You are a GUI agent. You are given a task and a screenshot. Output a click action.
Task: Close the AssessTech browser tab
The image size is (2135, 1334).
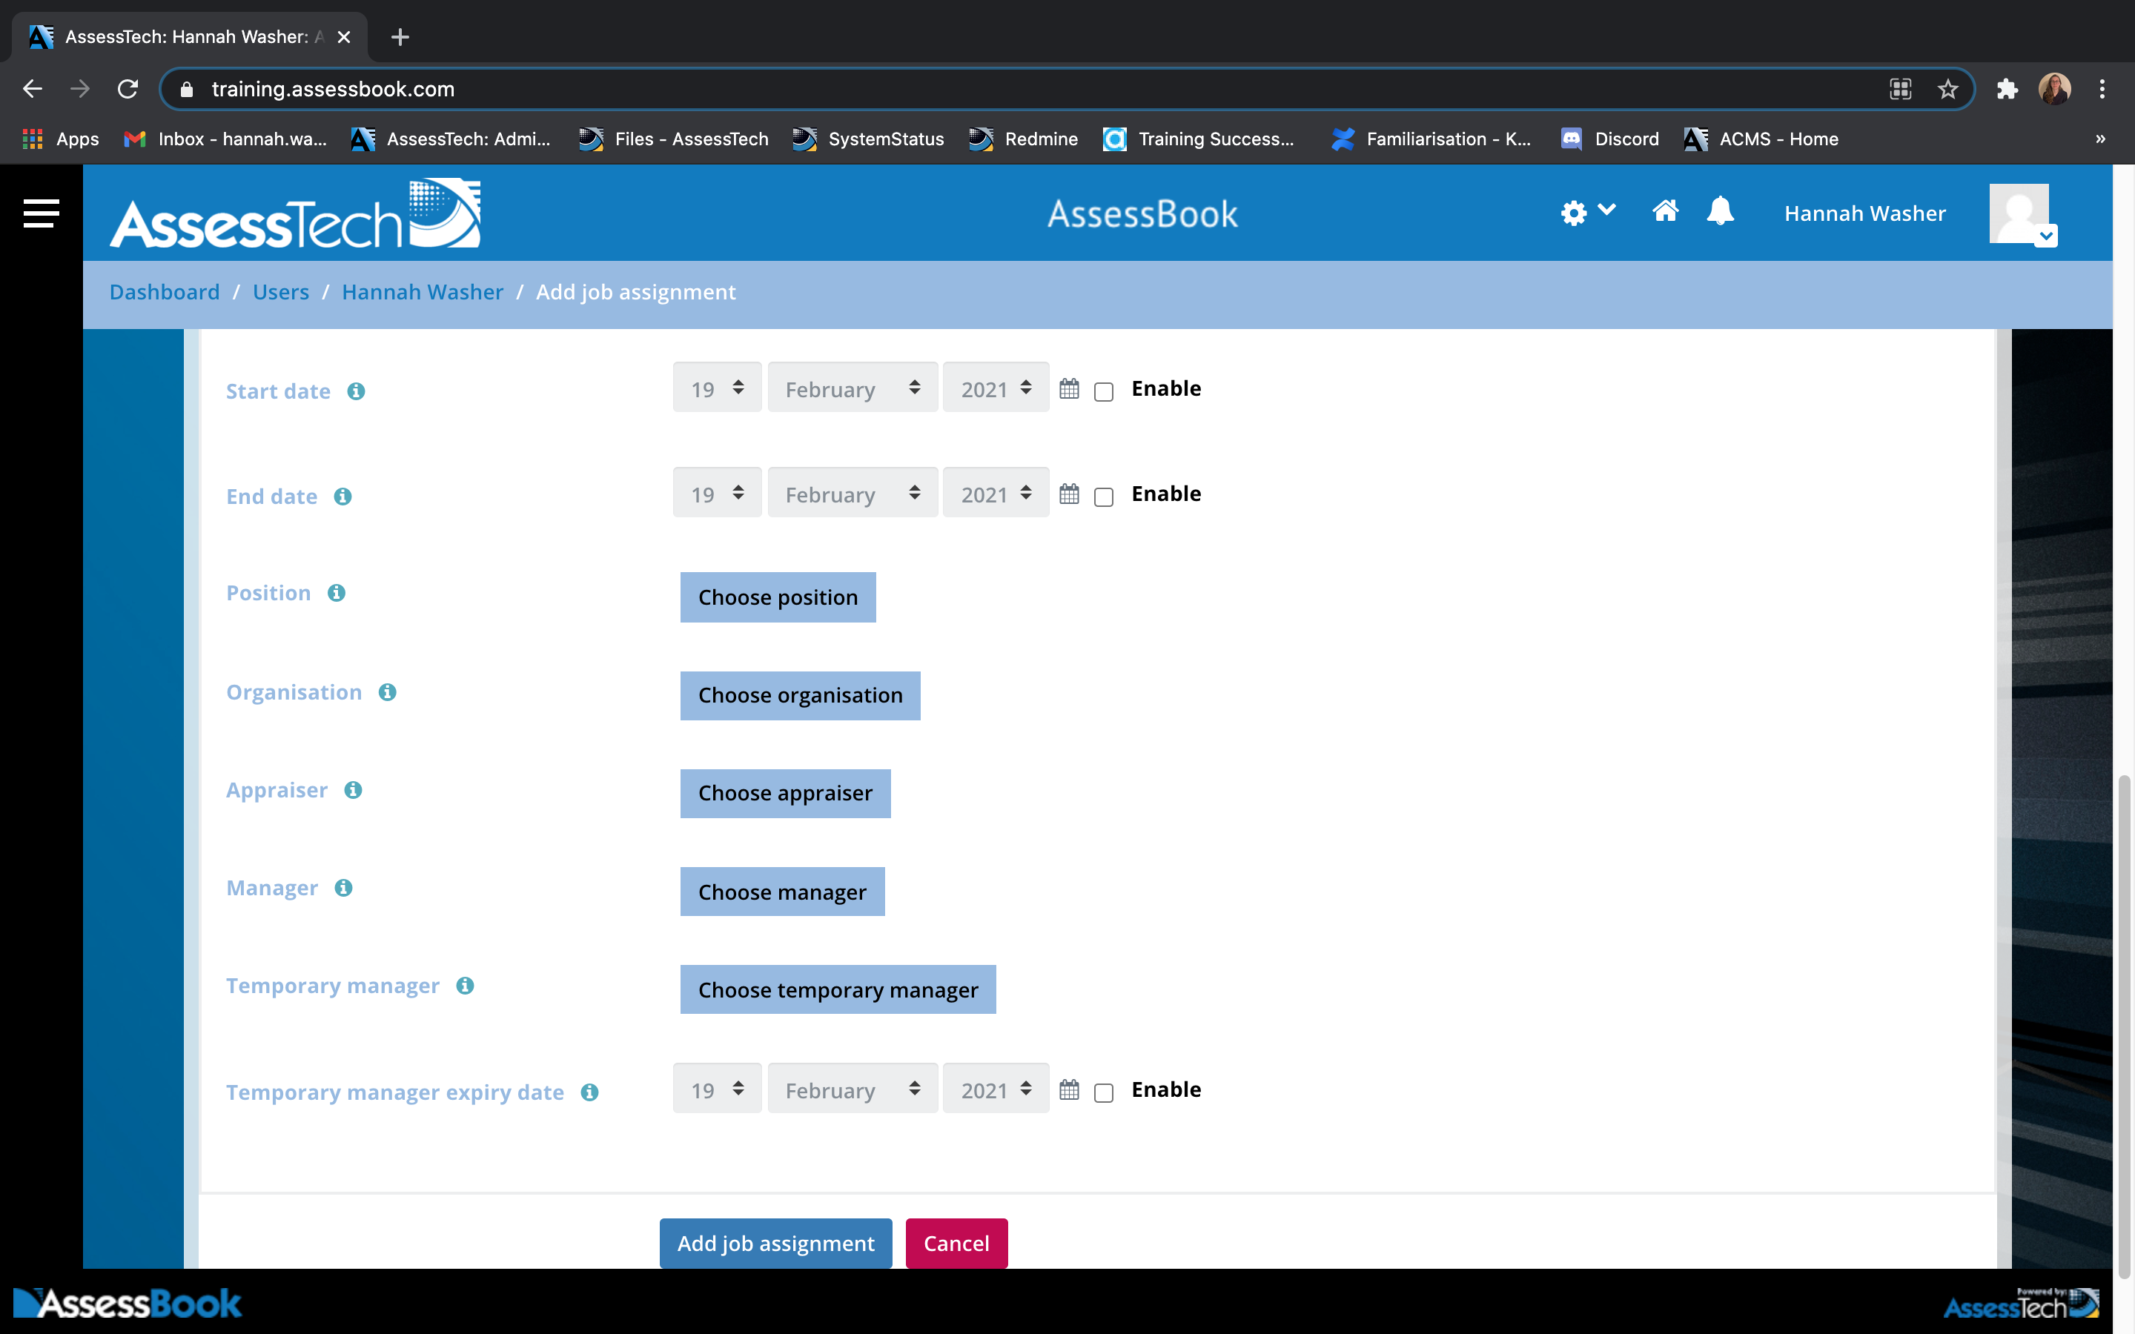pos(344,37)
